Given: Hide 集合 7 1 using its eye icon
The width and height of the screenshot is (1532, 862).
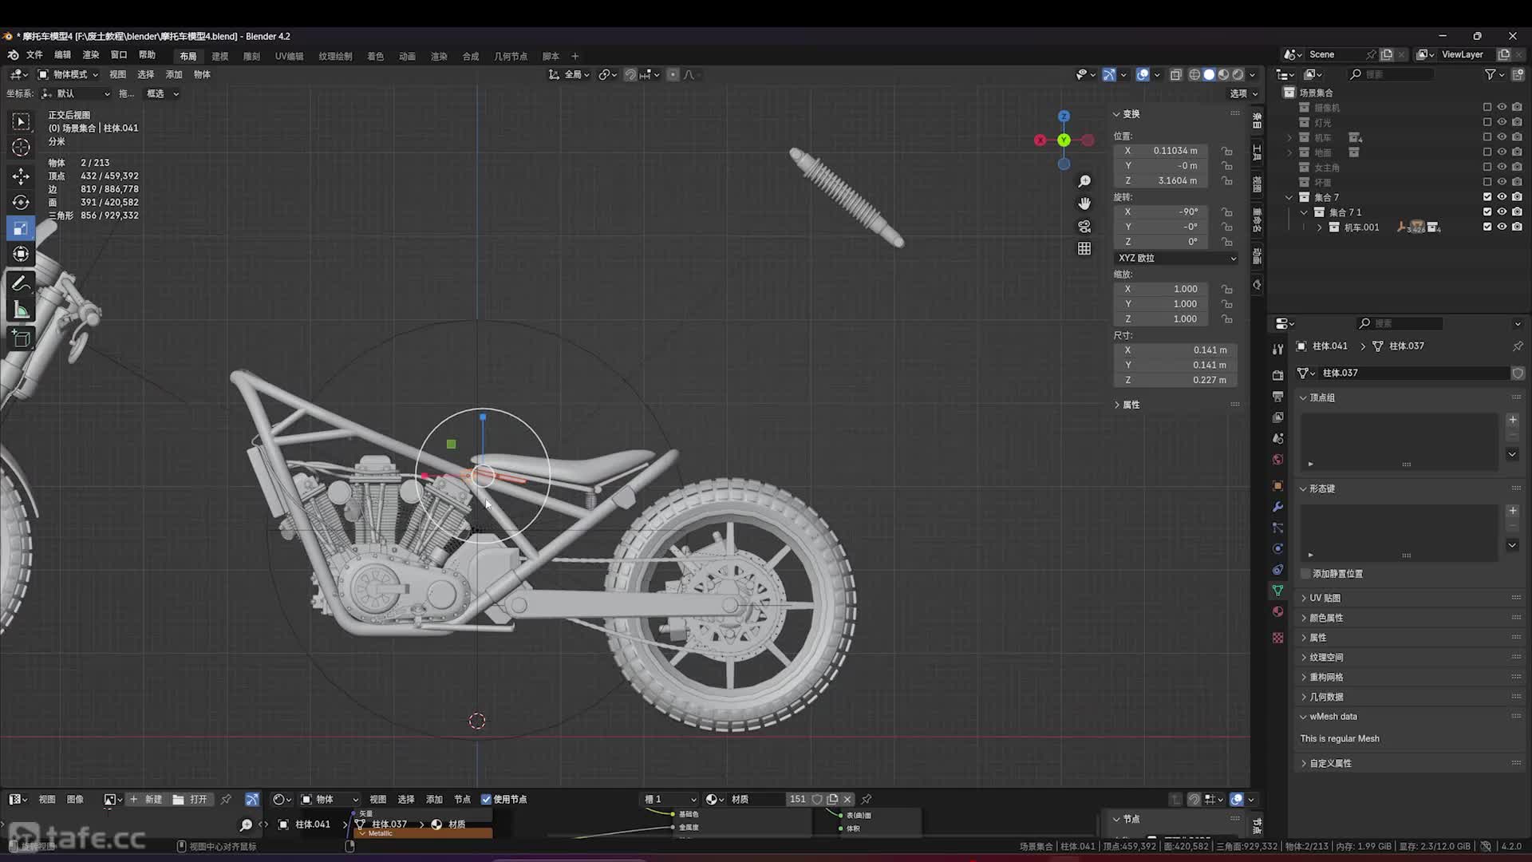Looking at the screenshot, I should 1502,212.
